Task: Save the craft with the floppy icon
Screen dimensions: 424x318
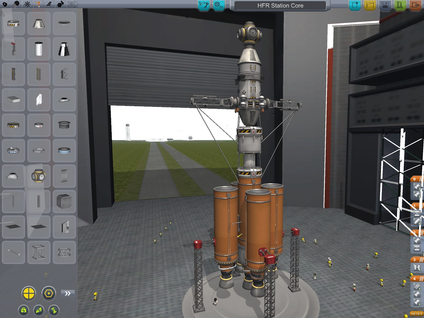Action: pyautogui.click(x=385, y=5)
